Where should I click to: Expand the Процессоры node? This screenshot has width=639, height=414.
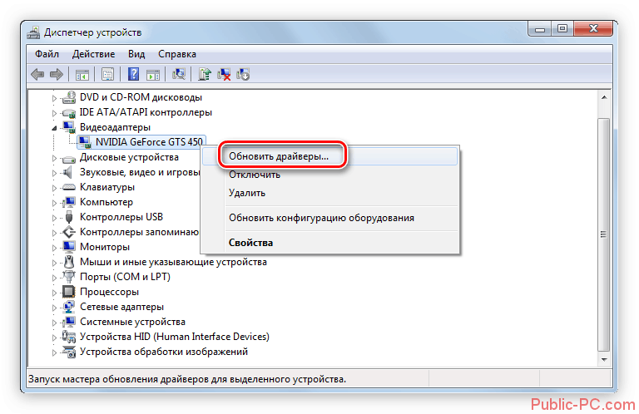54,293
